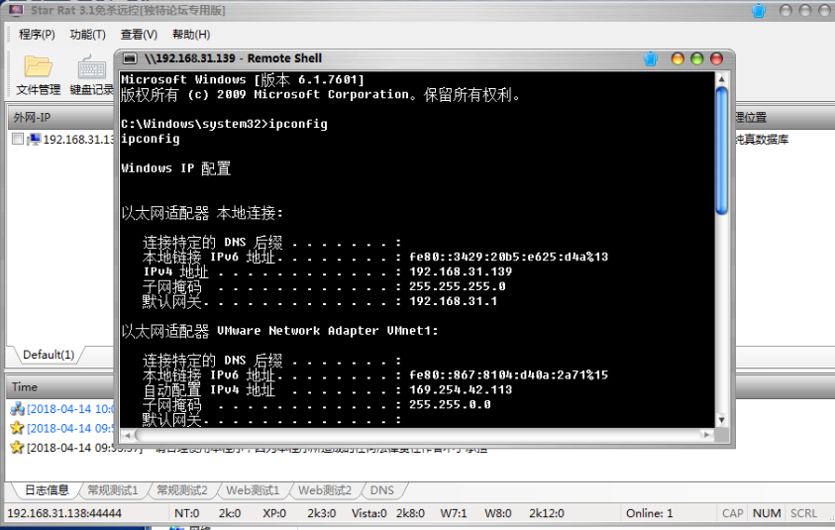Switch to the Web测试2 tab
835x530 pixels.
[324, 490]
